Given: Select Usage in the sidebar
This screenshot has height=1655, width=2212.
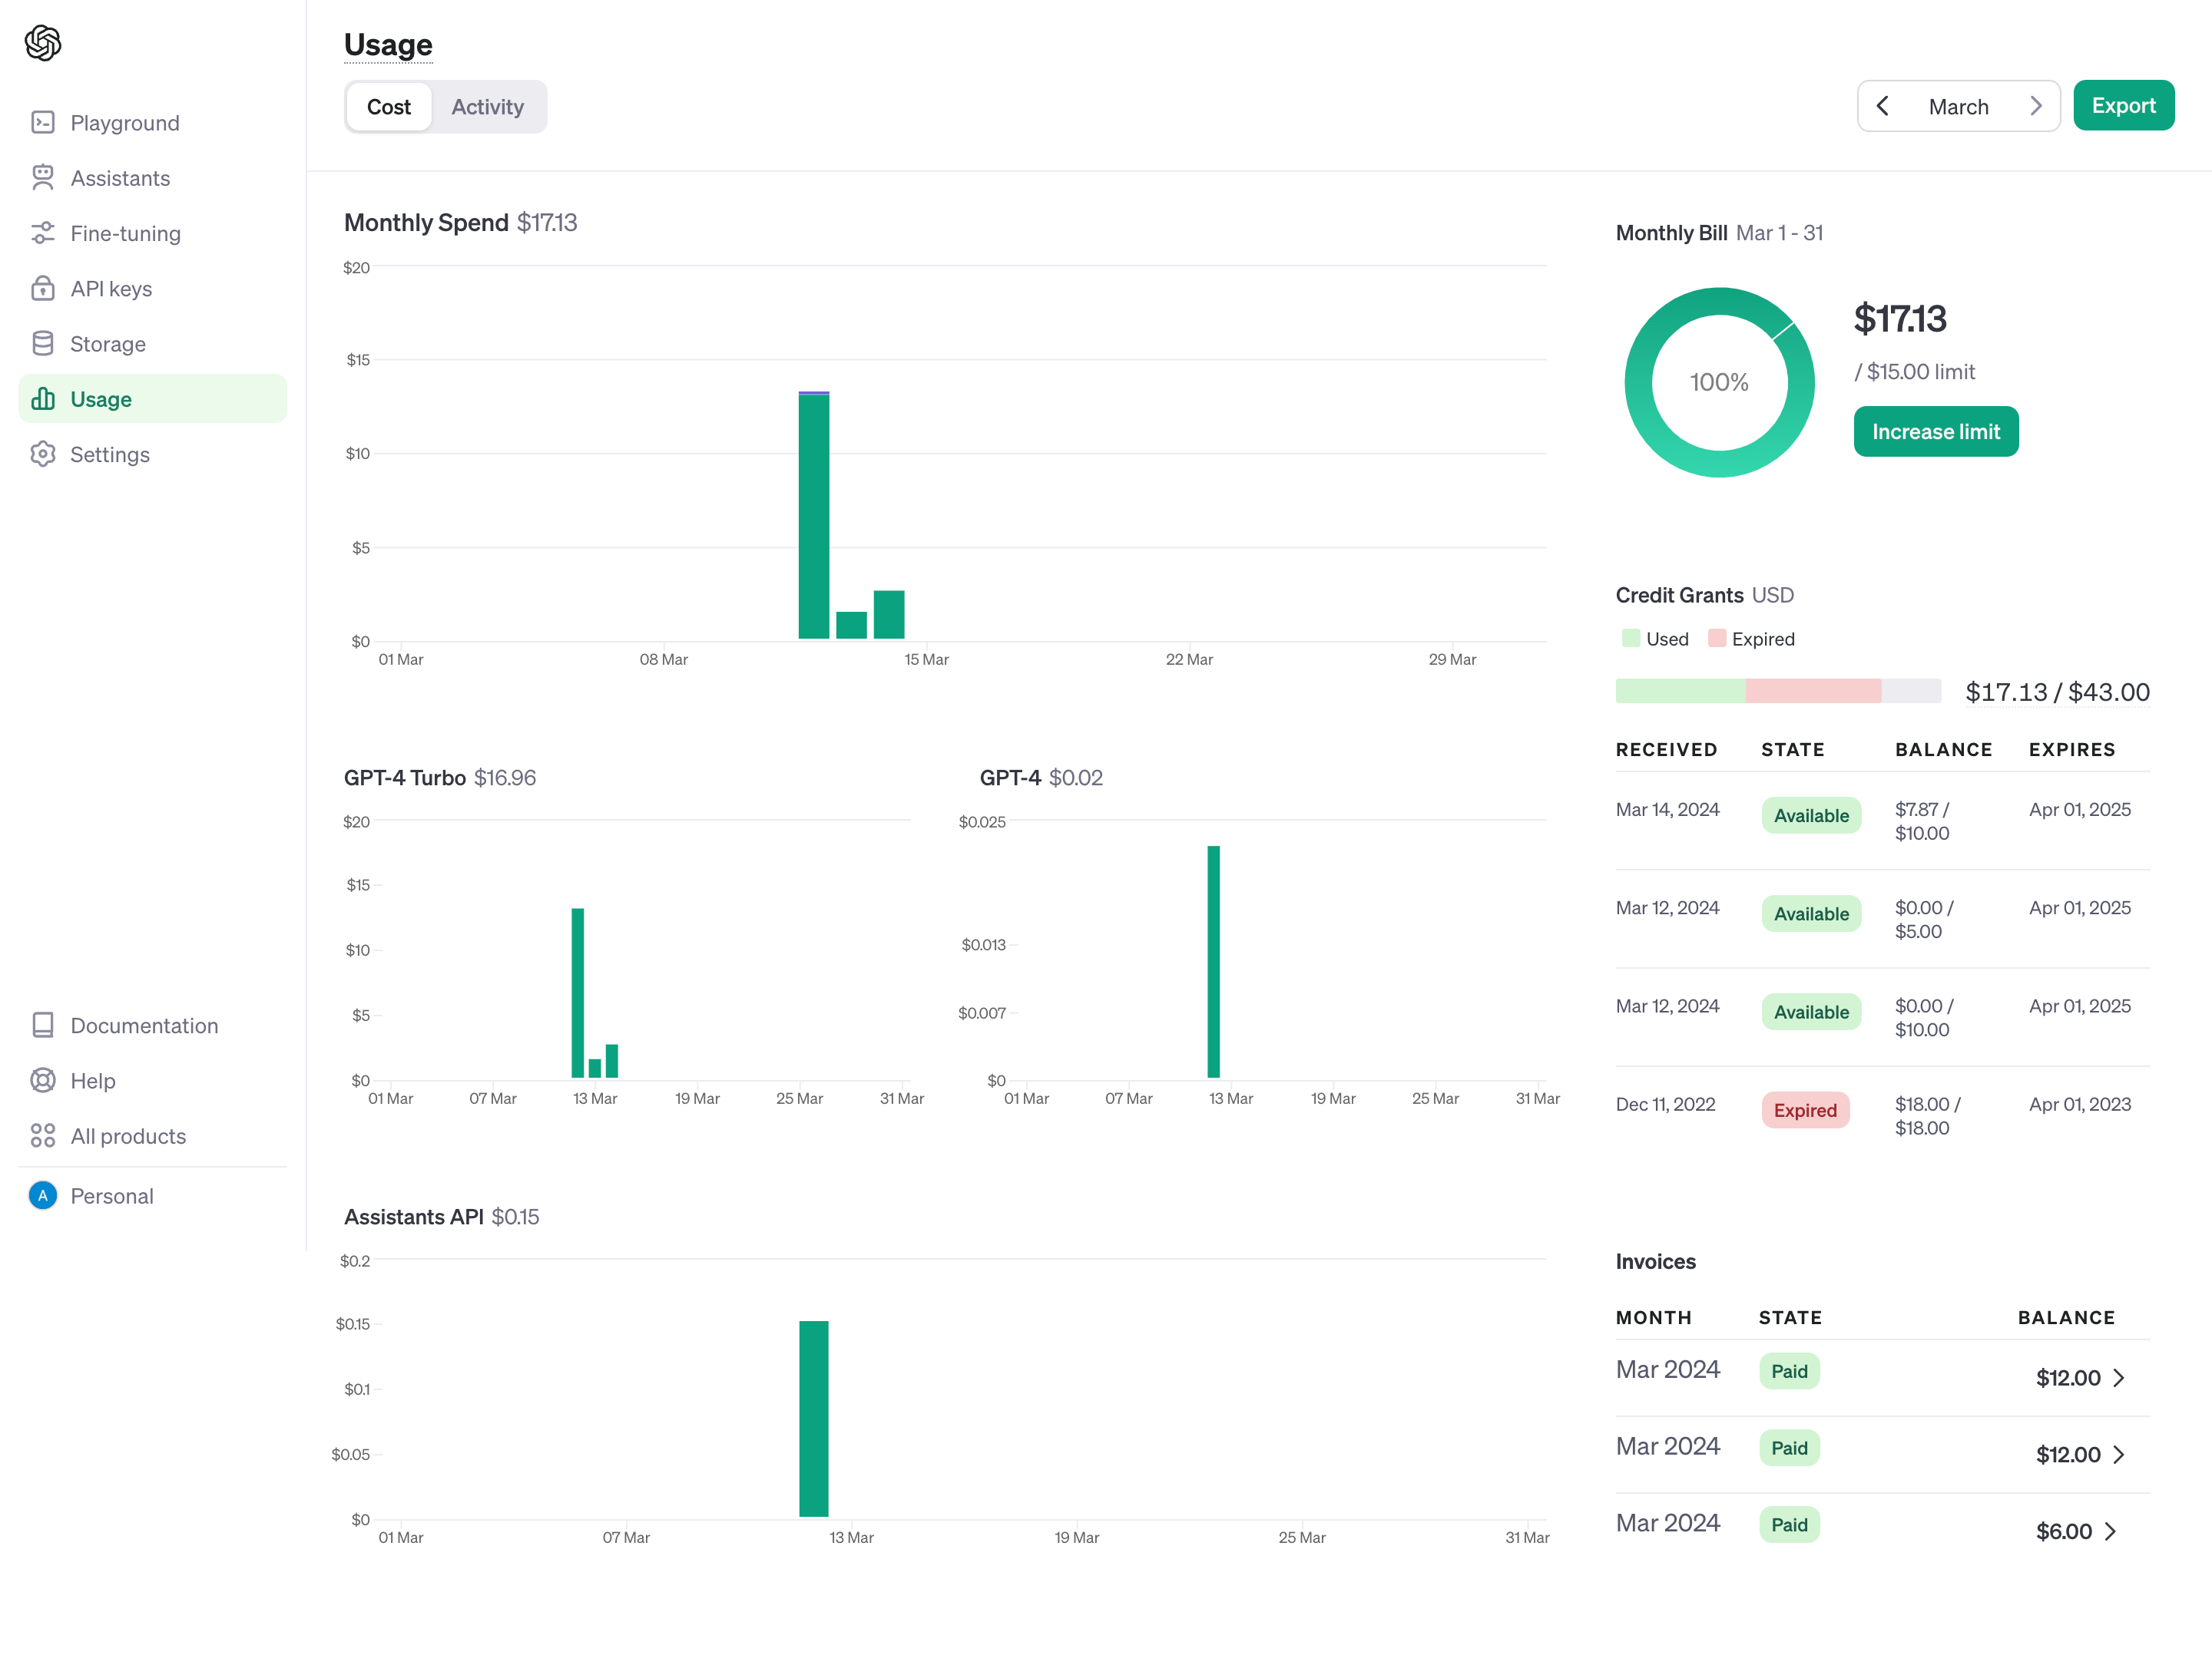Looking at the screenshot, I should click(x=153, y=398).
